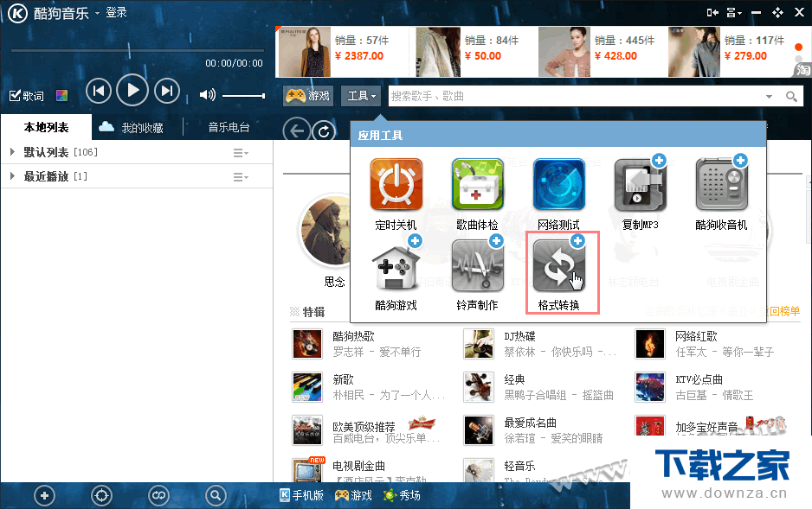Play the current track
Screen dimensions: 812x509
coord(132,91)
